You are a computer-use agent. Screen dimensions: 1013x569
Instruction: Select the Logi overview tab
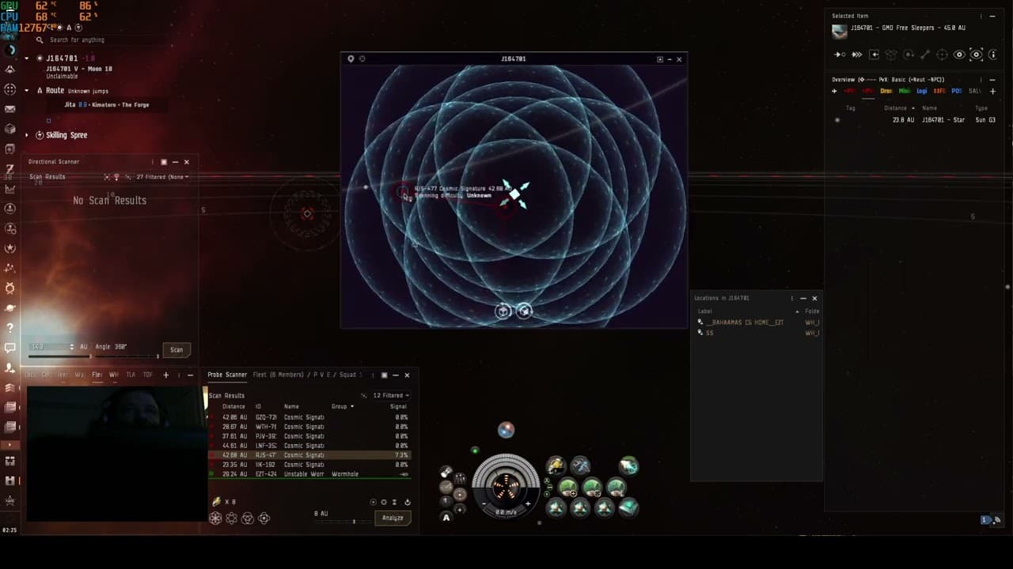tap(922, 91)
